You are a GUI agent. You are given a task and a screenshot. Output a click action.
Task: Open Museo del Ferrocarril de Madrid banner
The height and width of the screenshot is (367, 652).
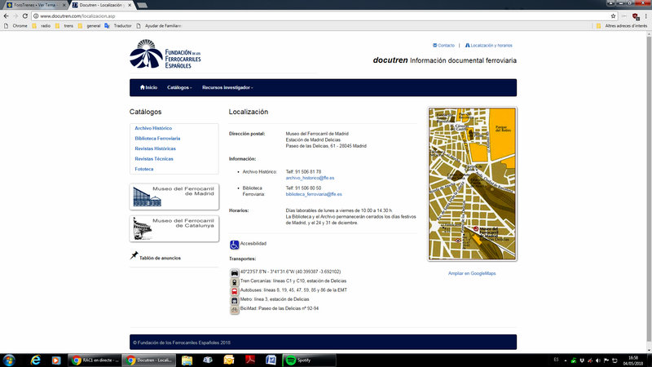(x=174, y=197)
